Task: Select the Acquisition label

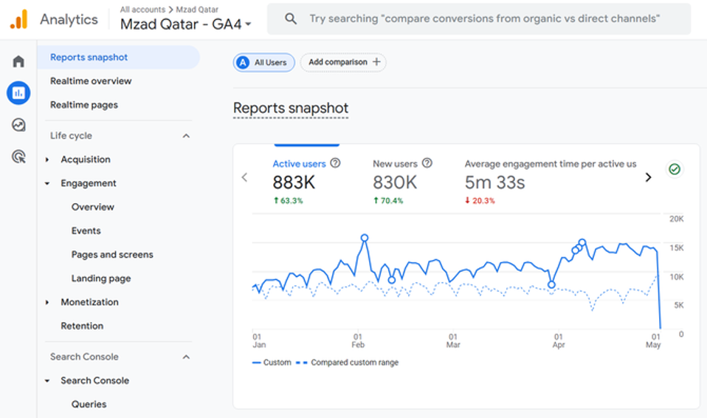Action: (x=86, y=160)
